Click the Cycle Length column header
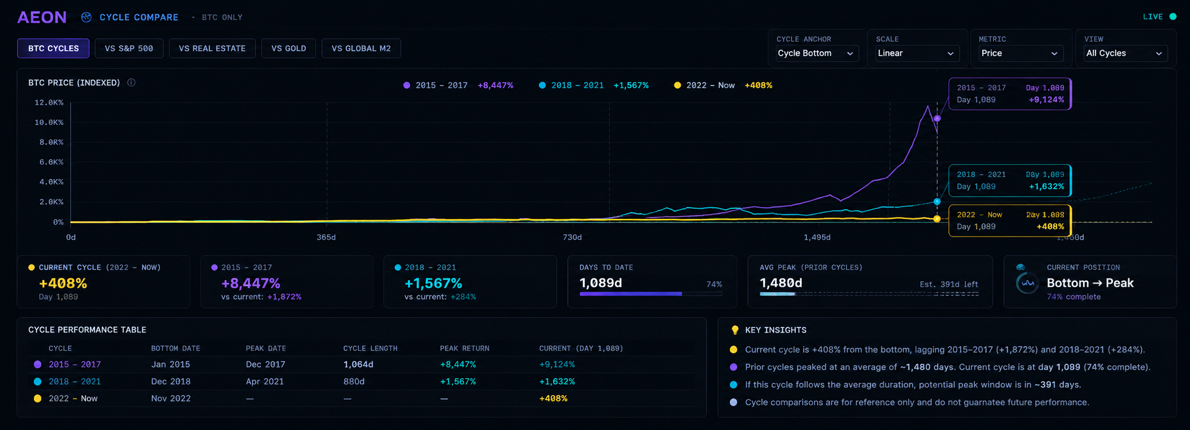 [370, 348]
